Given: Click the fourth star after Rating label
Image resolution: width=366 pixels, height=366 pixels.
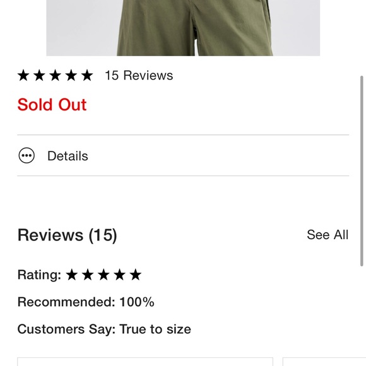Looking at the screenshot, I should tap(119, 274).
